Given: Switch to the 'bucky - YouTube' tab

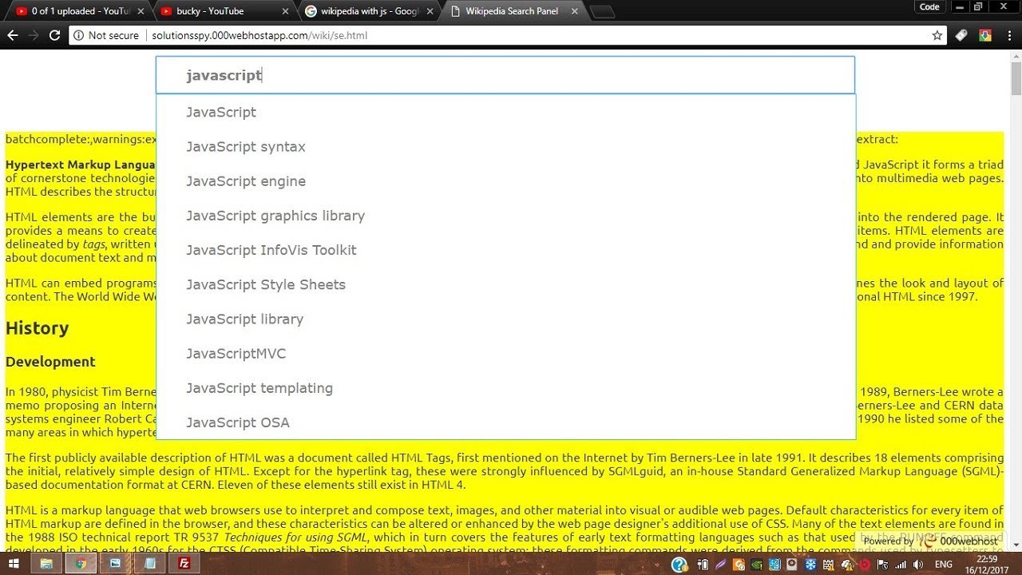Looking at the screenshot, I should click(224, 11).
